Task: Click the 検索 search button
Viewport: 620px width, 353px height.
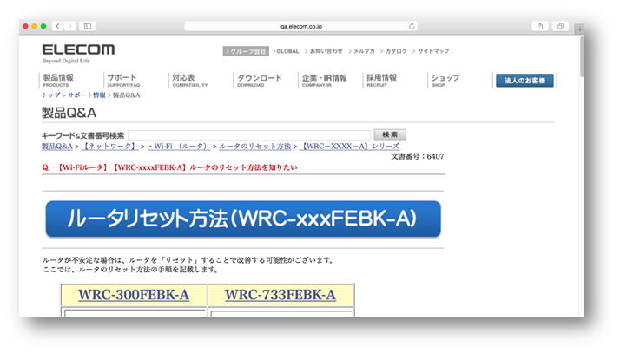Action: click(x=390, y=134)
